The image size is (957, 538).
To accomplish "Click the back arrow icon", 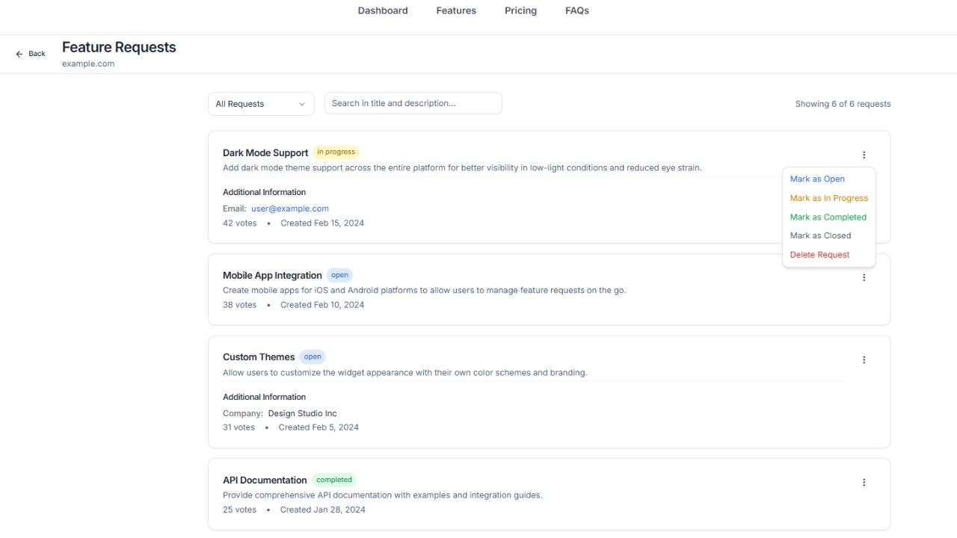I will pyautogui.click(x=19, y=54).
